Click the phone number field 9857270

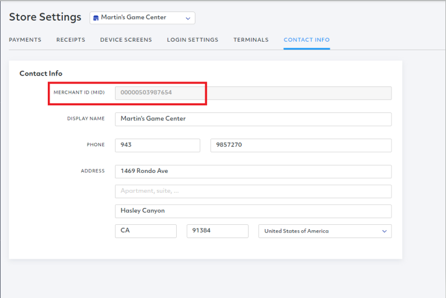pos(300,145)
